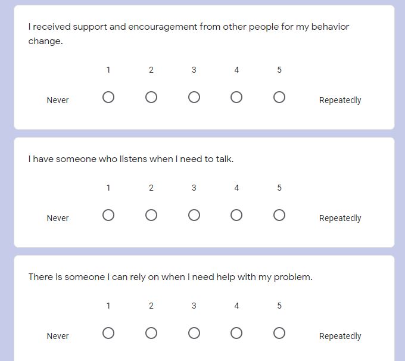The height and width of the screenshot is (361, 405).
Task: Select rating 1 for someone who listens question
Action: [108, 215]
